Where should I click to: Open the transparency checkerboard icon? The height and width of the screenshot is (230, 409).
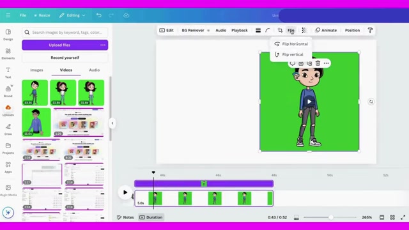304,30
